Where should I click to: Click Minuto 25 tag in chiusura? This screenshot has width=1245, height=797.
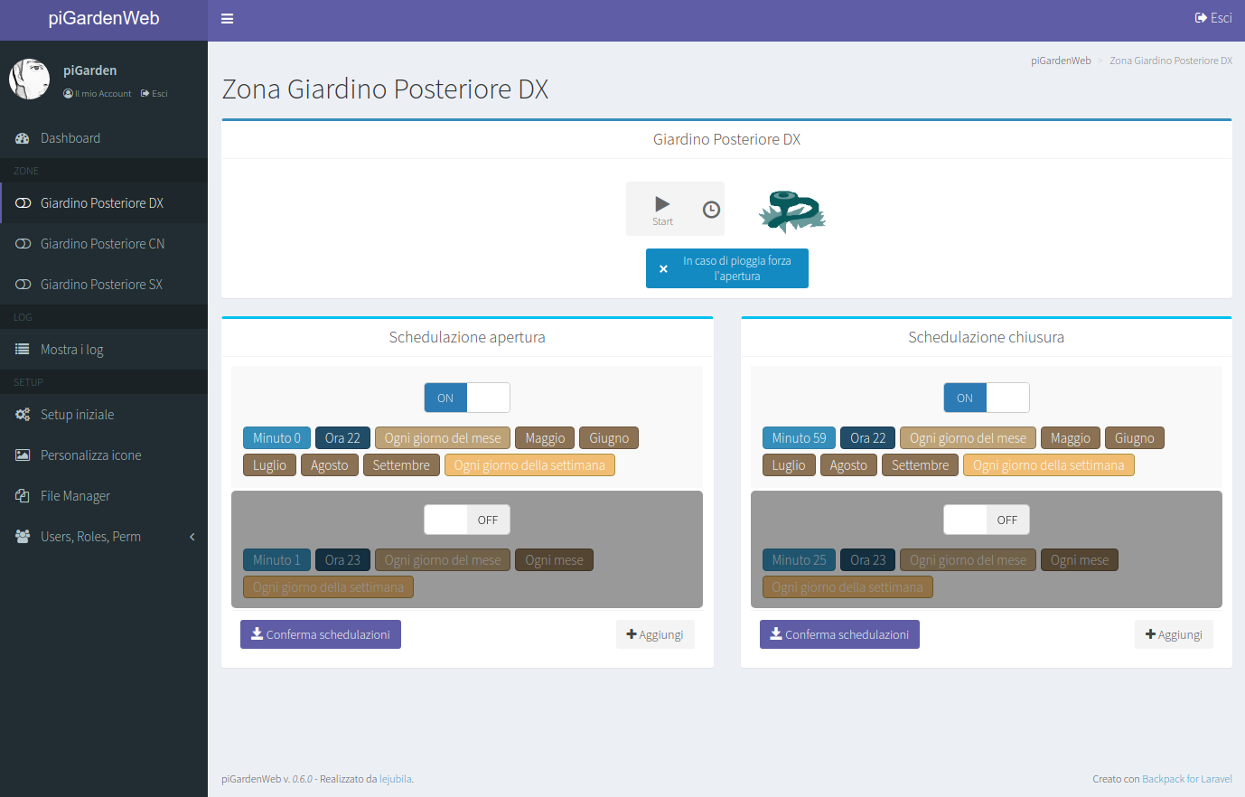coord(799,560)
